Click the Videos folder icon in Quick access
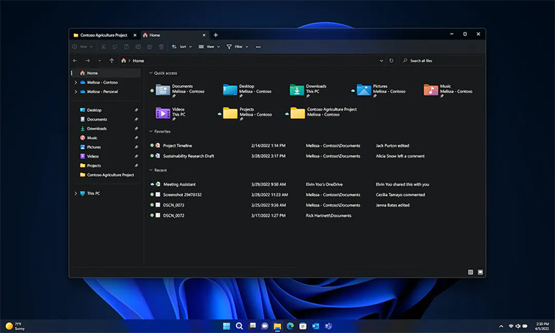Viewport: 555px width, 333px height. 163,112
